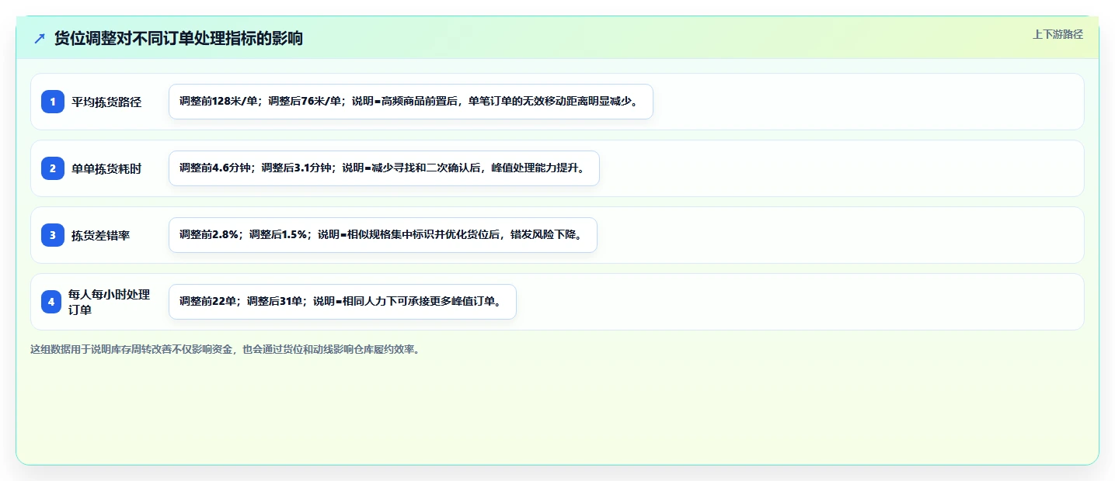Viewport: 1115px width, 481px height.
Task: Click the number 3 badge for 拣货差错率
Action: click(x=53, y=235)
